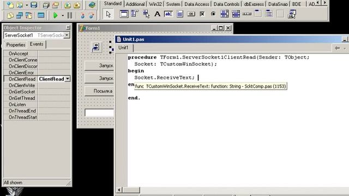Open the ServerSocket1 component selector dropdown

[x=67, y=35]
